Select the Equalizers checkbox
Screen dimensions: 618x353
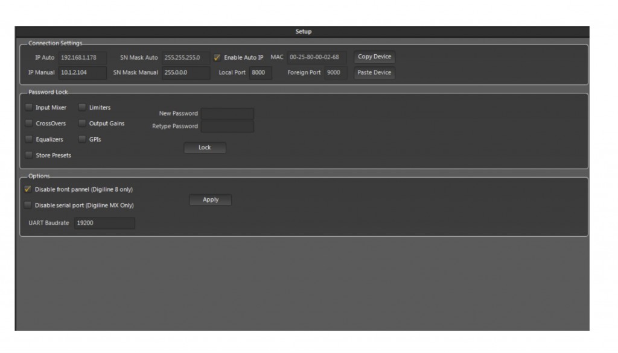pos(29,139)
